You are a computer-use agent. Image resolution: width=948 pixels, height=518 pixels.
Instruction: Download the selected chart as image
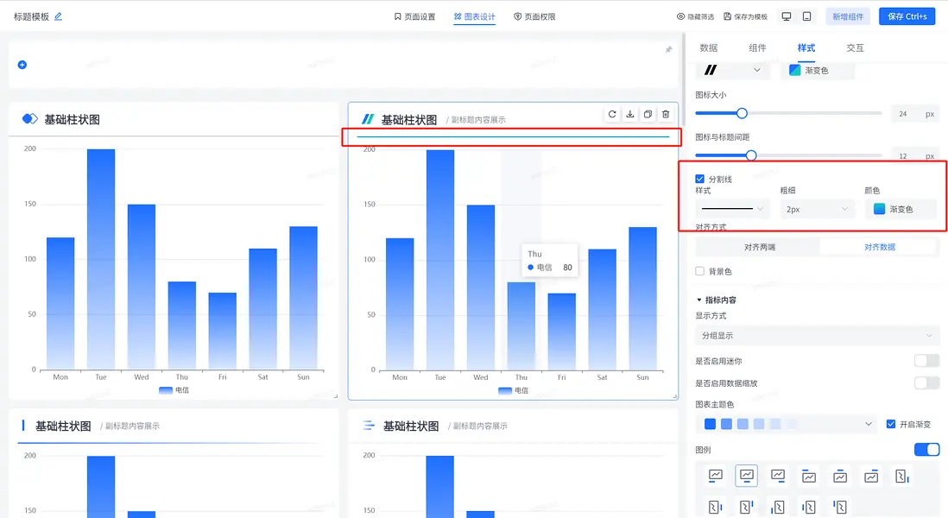click(x=630, y=114)
